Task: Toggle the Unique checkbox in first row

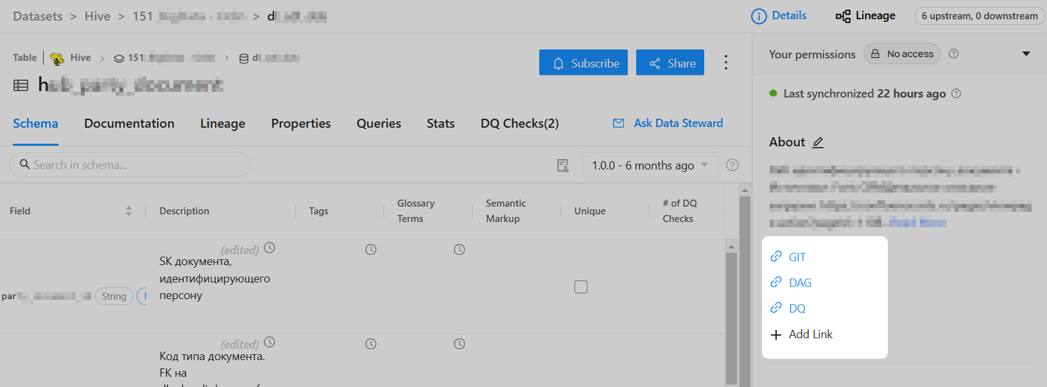Action: 581,287
